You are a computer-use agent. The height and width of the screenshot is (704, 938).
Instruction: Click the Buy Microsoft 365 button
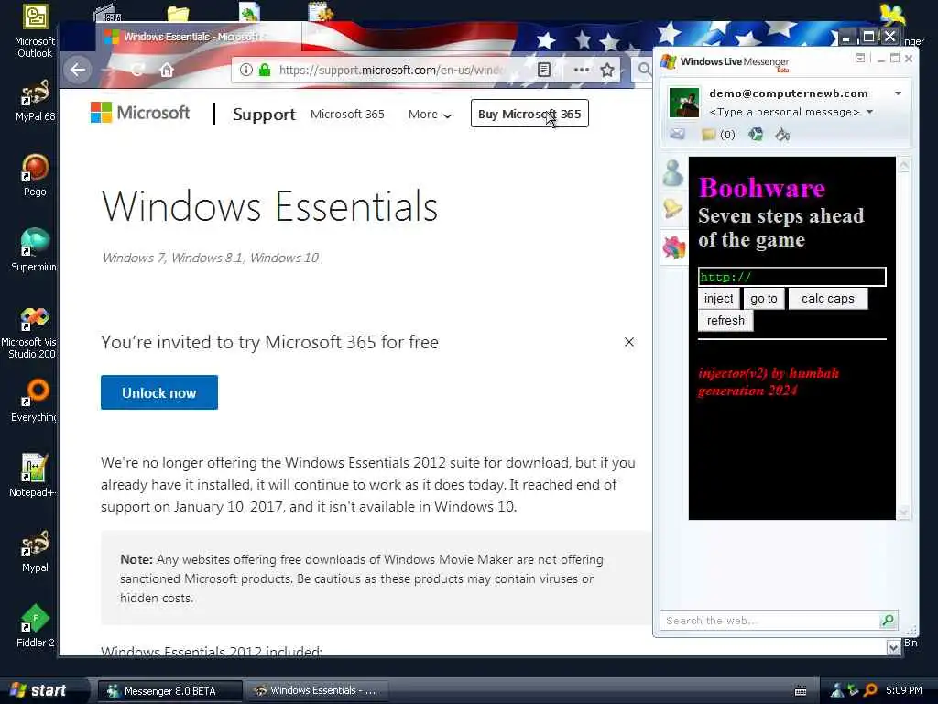tap(529, 114)
